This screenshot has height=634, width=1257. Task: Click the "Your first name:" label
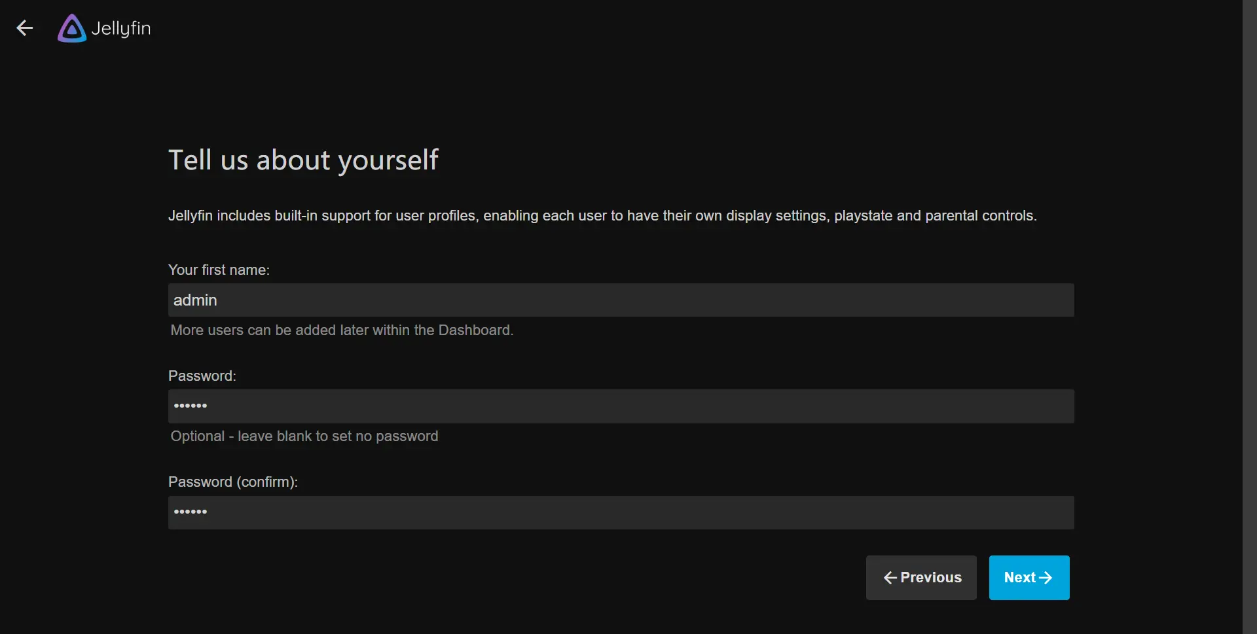coord(219,270)
